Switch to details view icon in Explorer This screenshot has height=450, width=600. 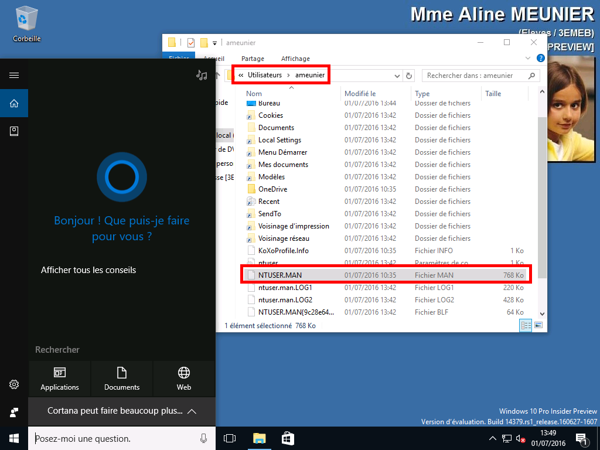click(x=526, y=326)
